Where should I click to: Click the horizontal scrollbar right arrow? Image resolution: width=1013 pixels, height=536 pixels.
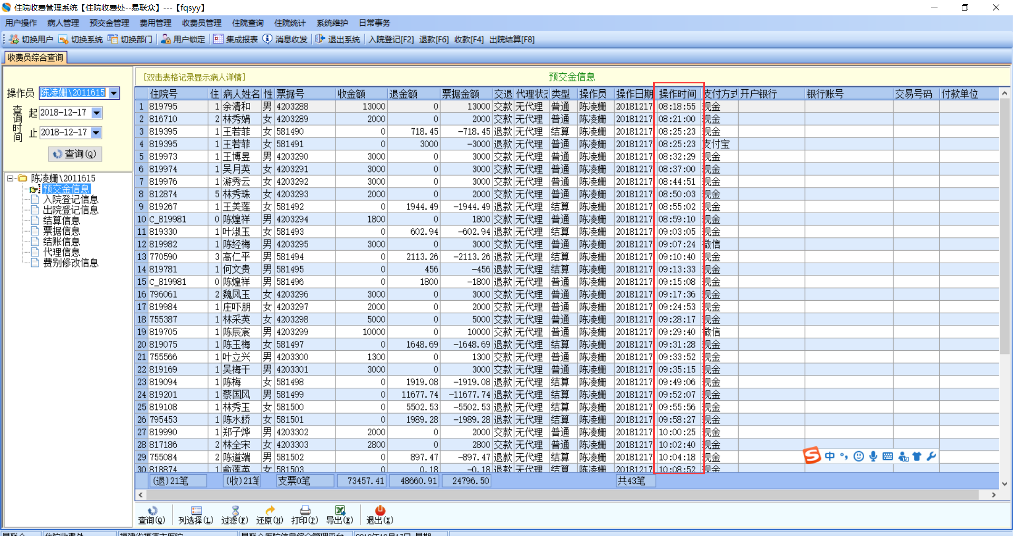[x=993, y=495]
